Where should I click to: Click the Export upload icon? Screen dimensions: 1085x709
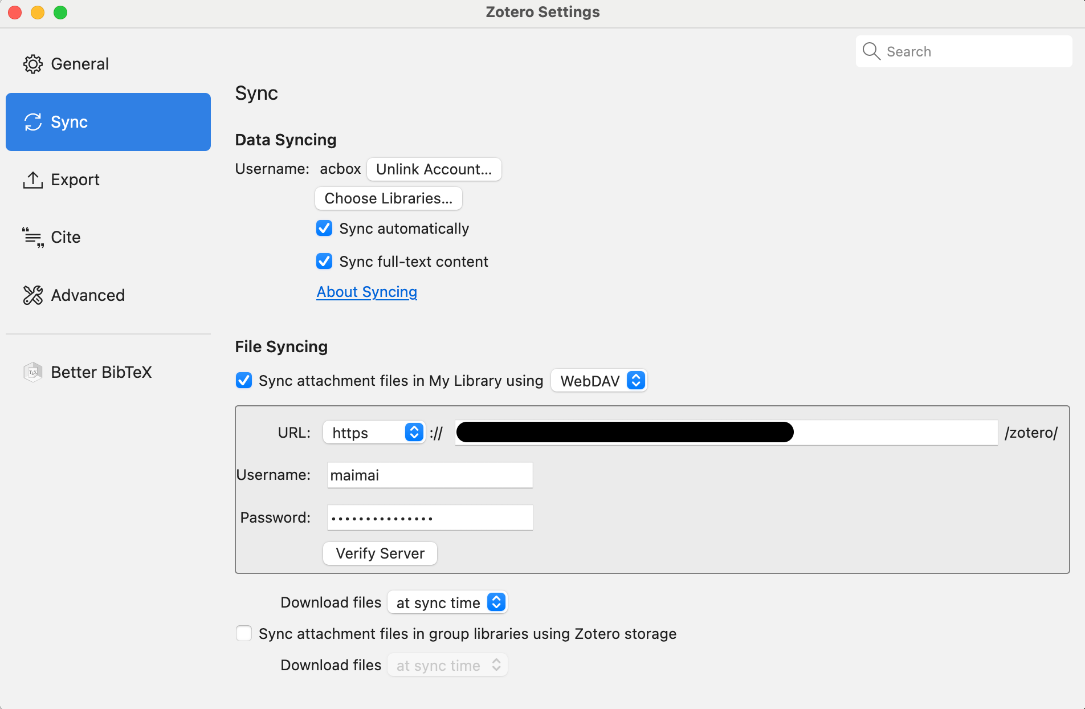[33, 180]
